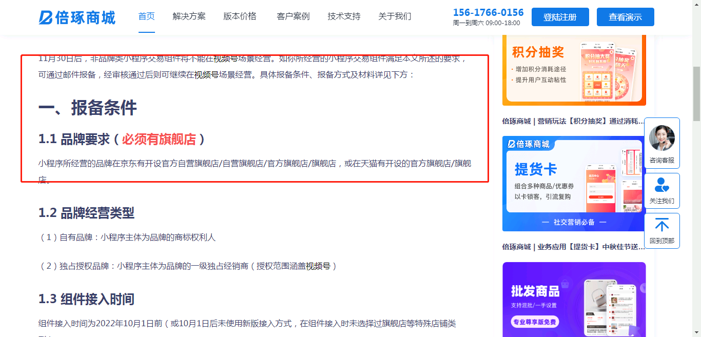Image resolution: width=701 pixels, height=337 pixels.
Task: Open 客户案例 menu item
Action: pos(293,16)
